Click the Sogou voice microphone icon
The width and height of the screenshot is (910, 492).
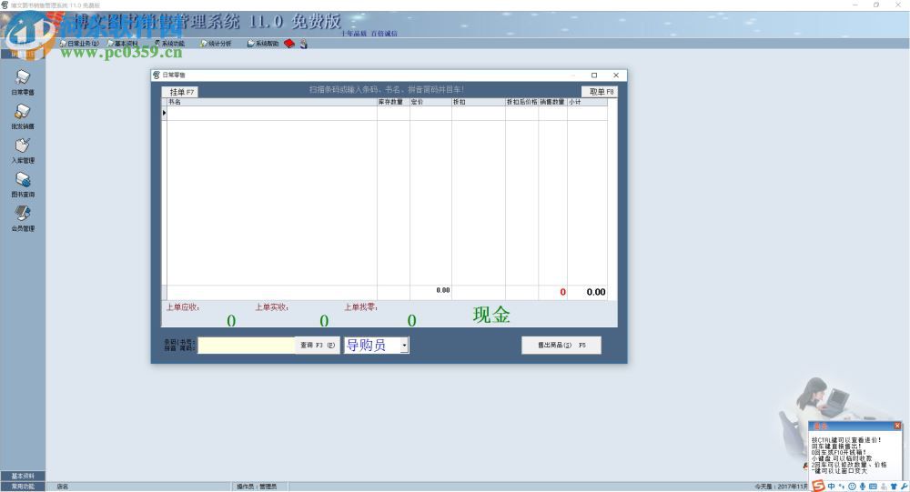coord(863,487)
